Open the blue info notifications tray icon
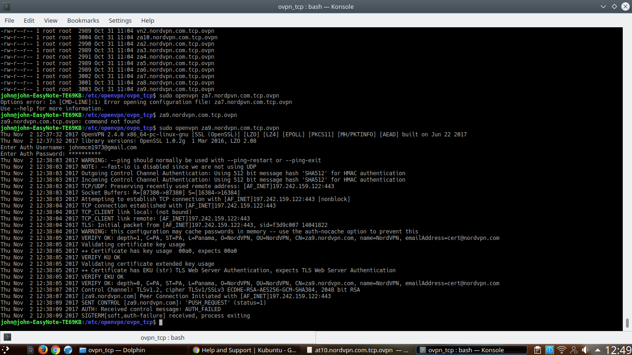Image resolution: width=632 pixels, height=355 pixels. tap(550, 350)
